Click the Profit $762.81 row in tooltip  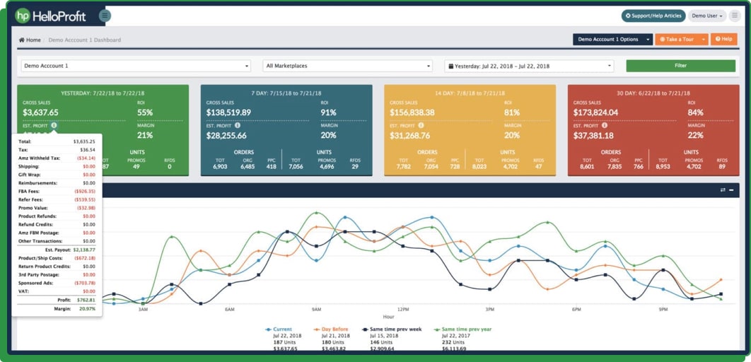tap(57, 300)
